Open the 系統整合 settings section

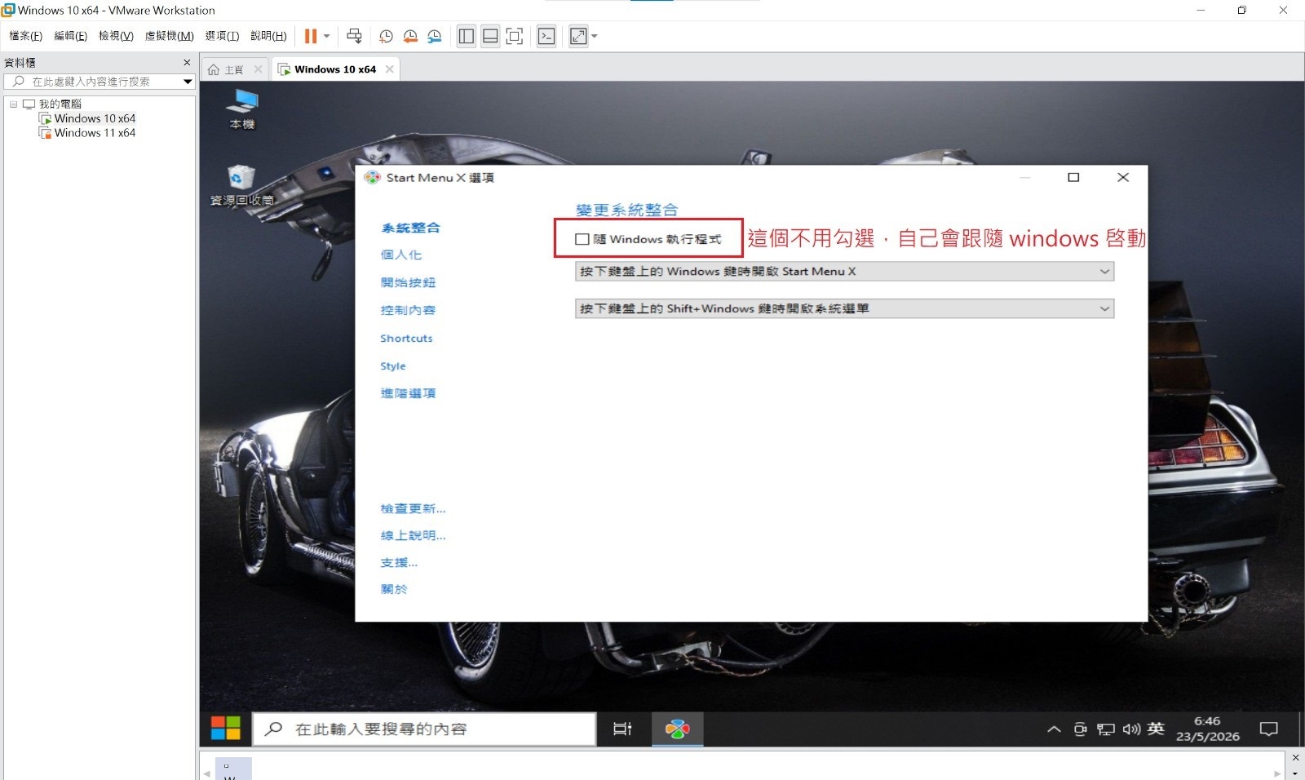(410, 228)
